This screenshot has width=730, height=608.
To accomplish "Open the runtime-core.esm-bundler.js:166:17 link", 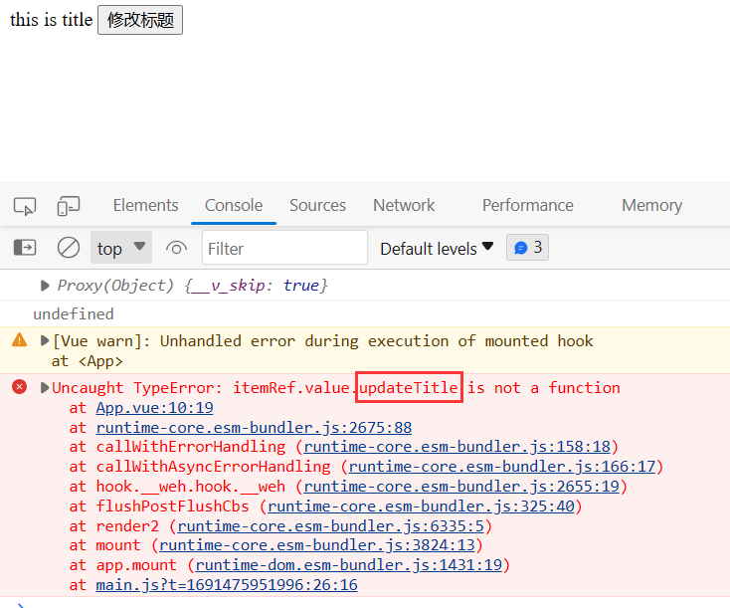I will click(x=502, y=467).
